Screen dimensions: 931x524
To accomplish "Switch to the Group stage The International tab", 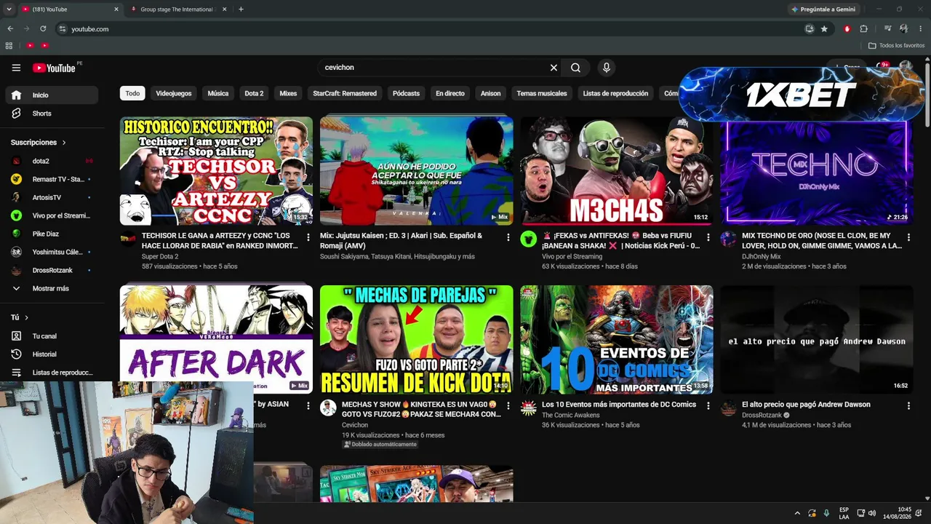I will [177, 9].
